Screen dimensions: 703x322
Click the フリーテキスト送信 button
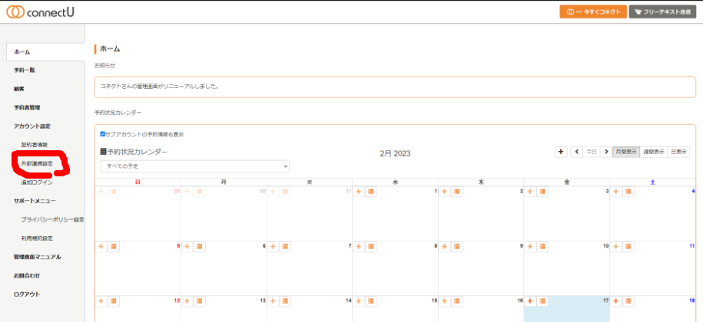[x=662, y=12]
